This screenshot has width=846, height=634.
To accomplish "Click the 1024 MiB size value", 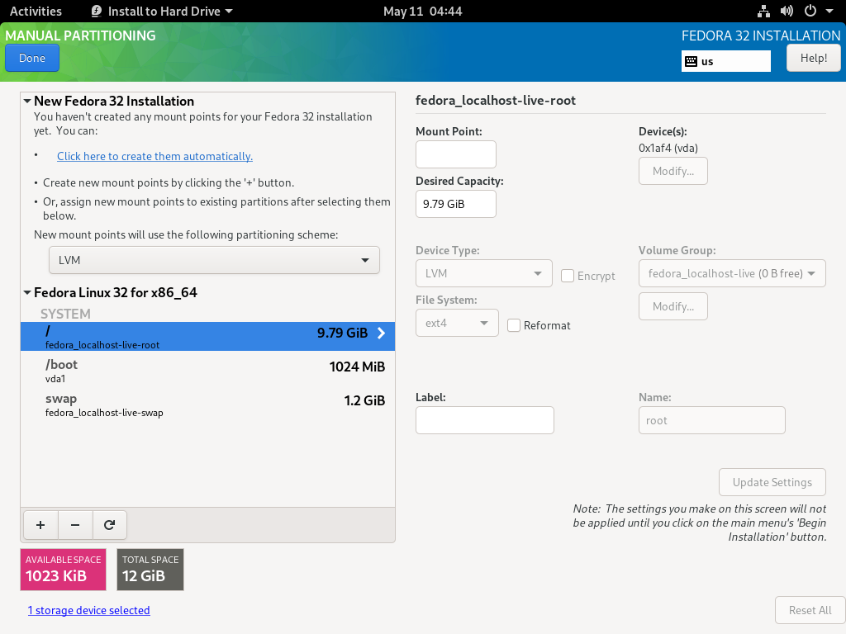I will 357,367.
